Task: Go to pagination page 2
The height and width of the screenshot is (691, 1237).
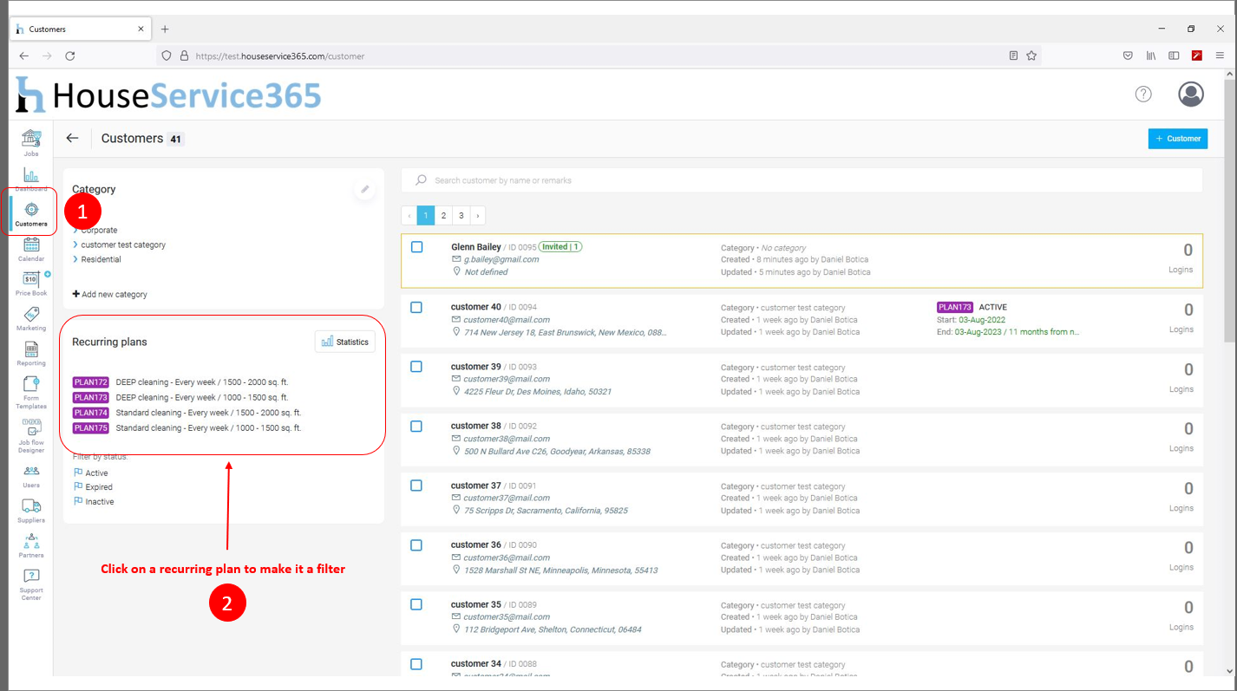Action: click(443, 215)
